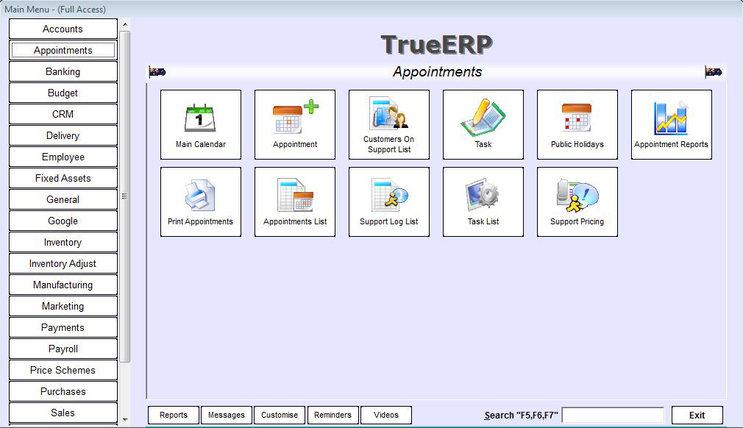743x428 pixels.
Task: Open the Reminders button
Action: (333, 415)
